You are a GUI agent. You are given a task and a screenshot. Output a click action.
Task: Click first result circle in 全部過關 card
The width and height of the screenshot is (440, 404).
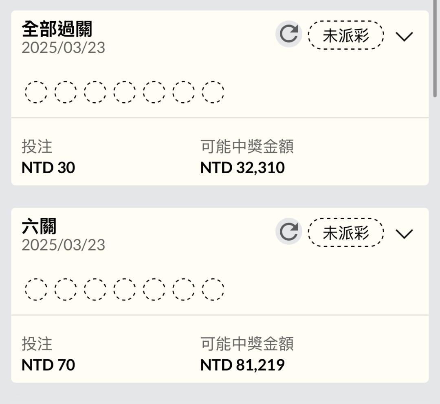[36, 92]
